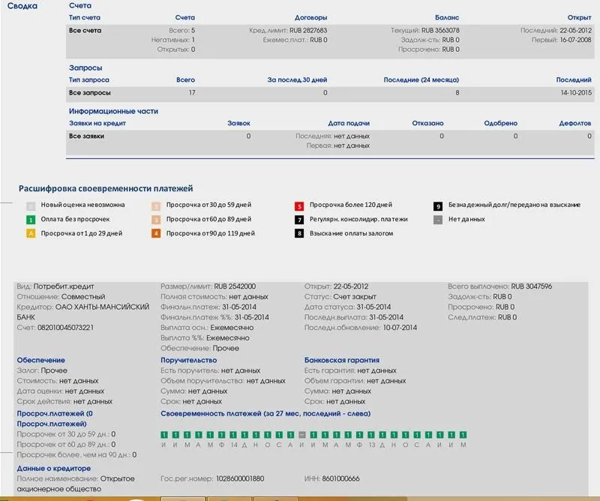This screenshot has height=501, width=600.
Task: Click the "Данные о кредиторе" heading
Action: 53,468
